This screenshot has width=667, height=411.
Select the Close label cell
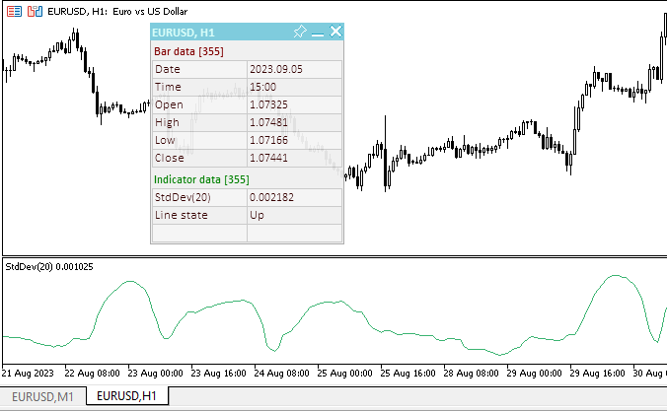tap(199, 158)
